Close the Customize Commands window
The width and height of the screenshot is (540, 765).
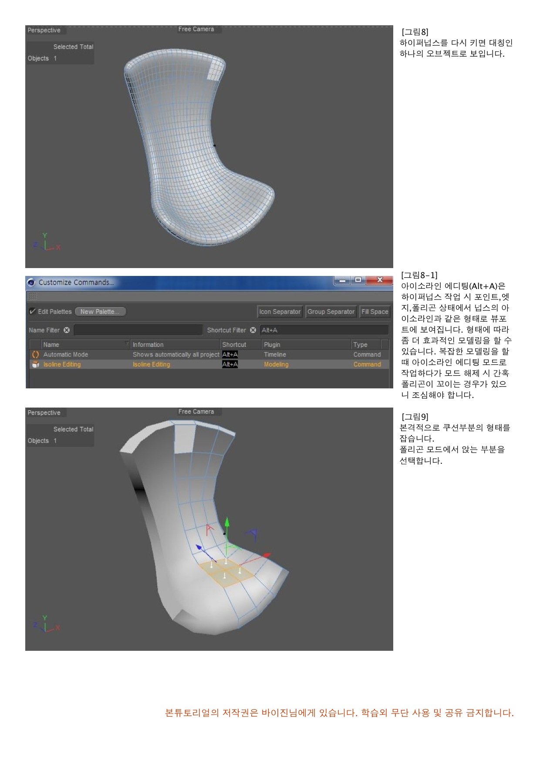pos(379,280)
